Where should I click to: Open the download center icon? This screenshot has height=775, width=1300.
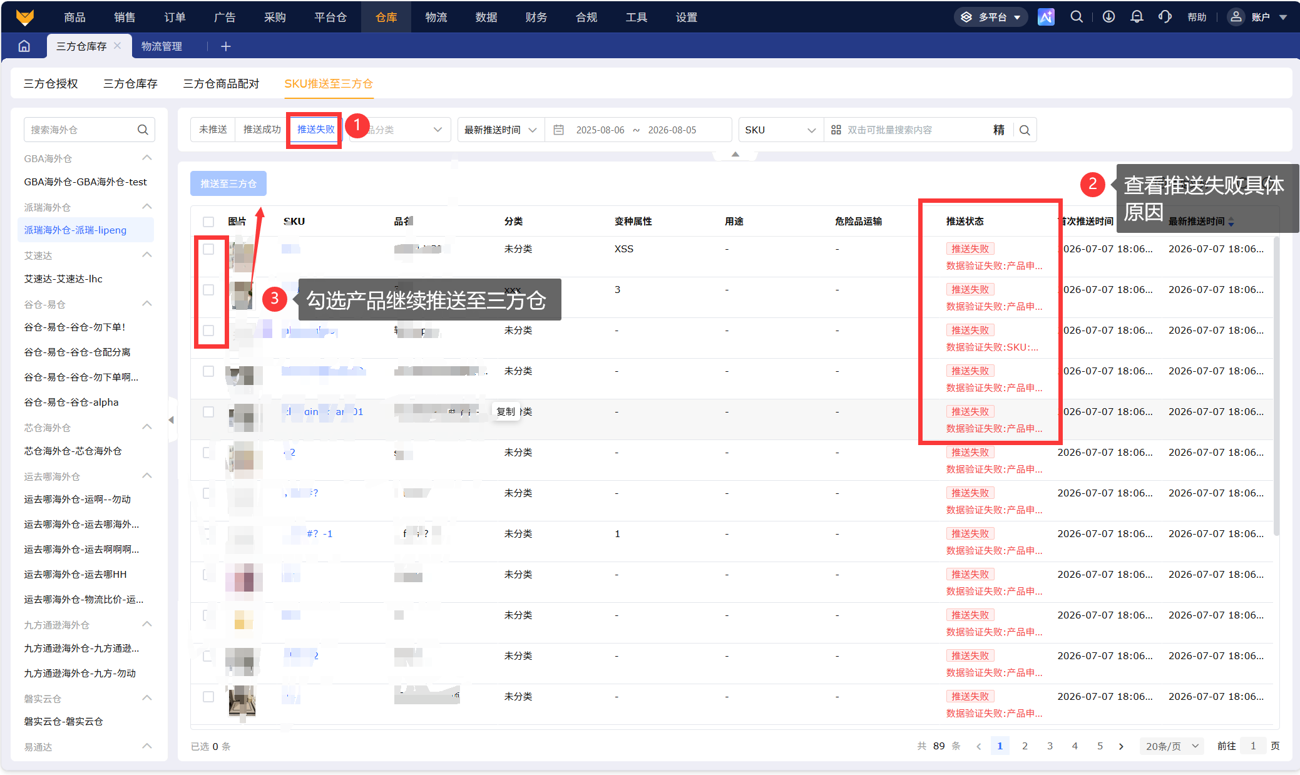click(1108, 17)
